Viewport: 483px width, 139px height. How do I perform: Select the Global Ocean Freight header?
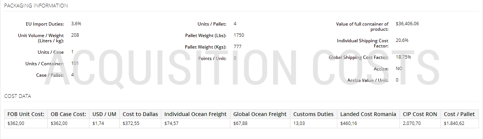[260, 114]
